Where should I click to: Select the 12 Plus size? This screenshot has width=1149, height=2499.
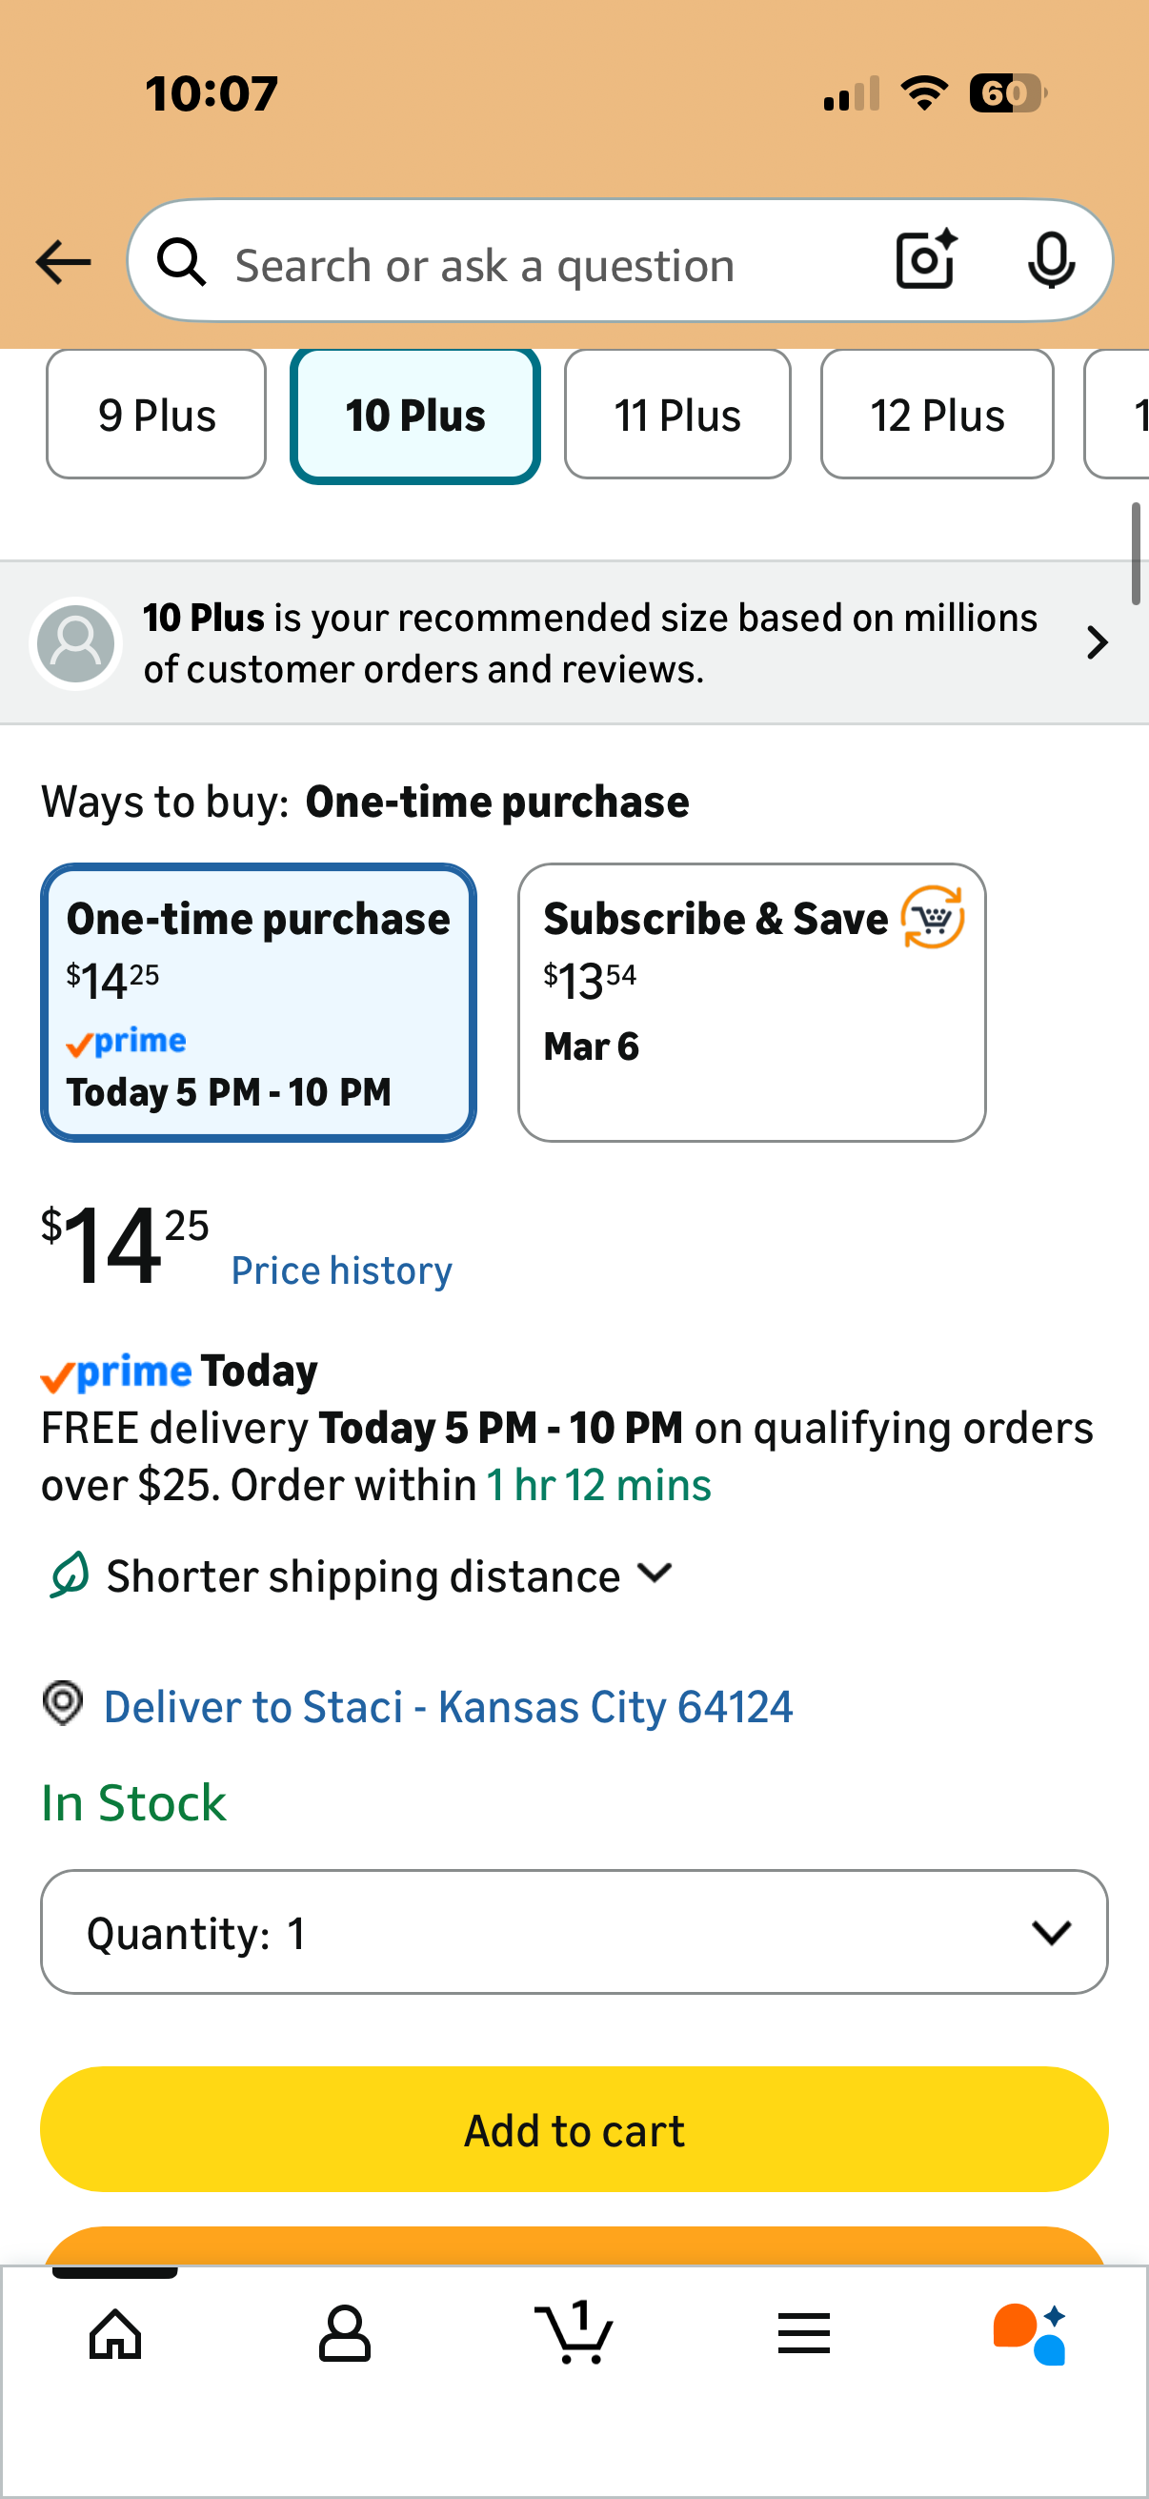click(937, 416)
